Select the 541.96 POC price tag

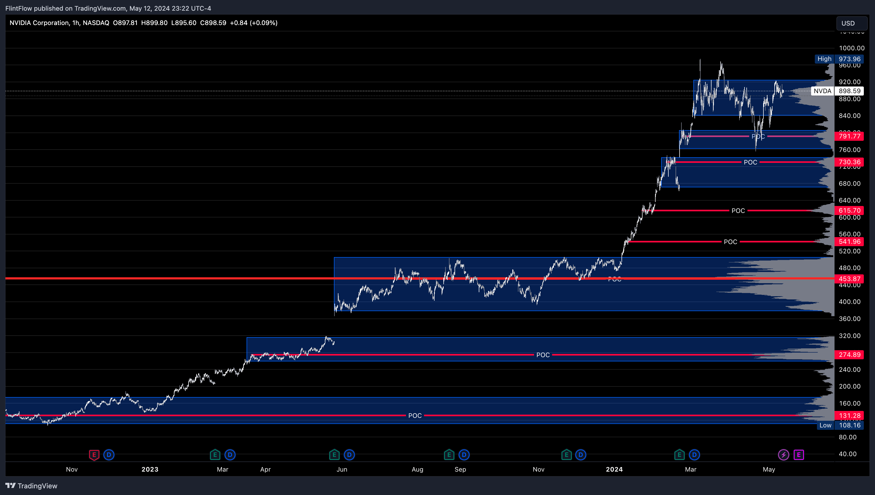[849, 242]
